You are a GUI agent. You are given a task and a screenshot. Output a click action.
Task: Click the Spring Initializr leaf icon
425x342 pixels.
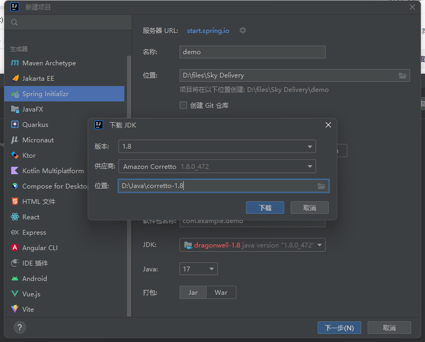(x=15, y=94)
